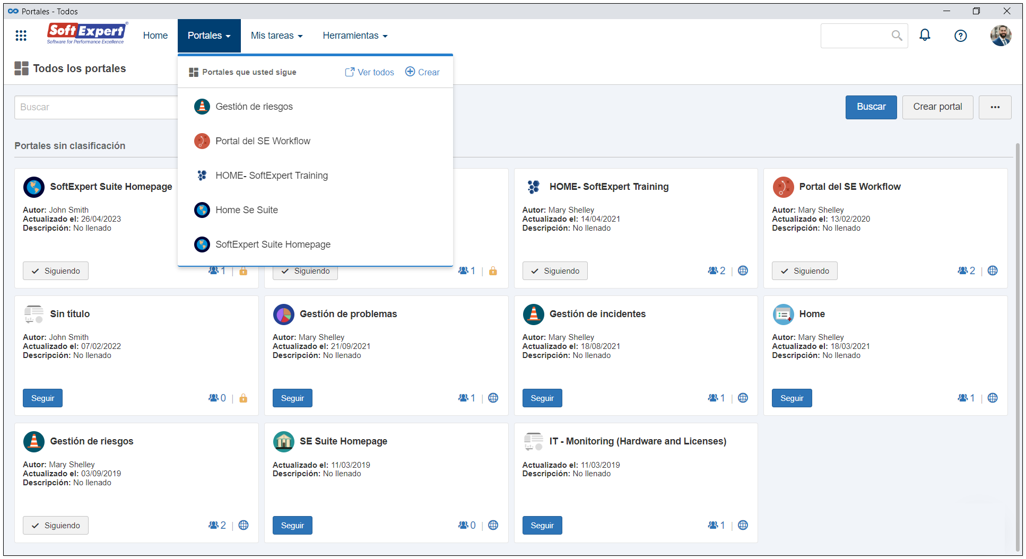1026x559 pixels.
Task: Follow the Gestión de incidentes portal
Action: pos(542,398)
